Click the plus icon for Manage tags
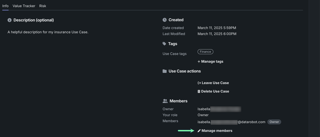Image resolution: width=320 pixels, height=137 pixels. pos(199,62)
